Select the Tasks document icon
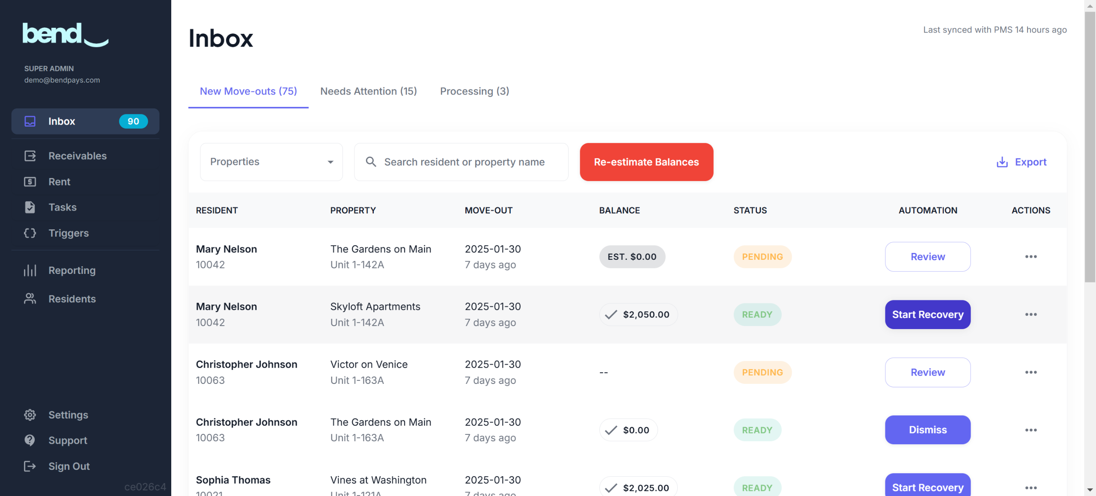The image size is (1096, 496). coord(30,207)
